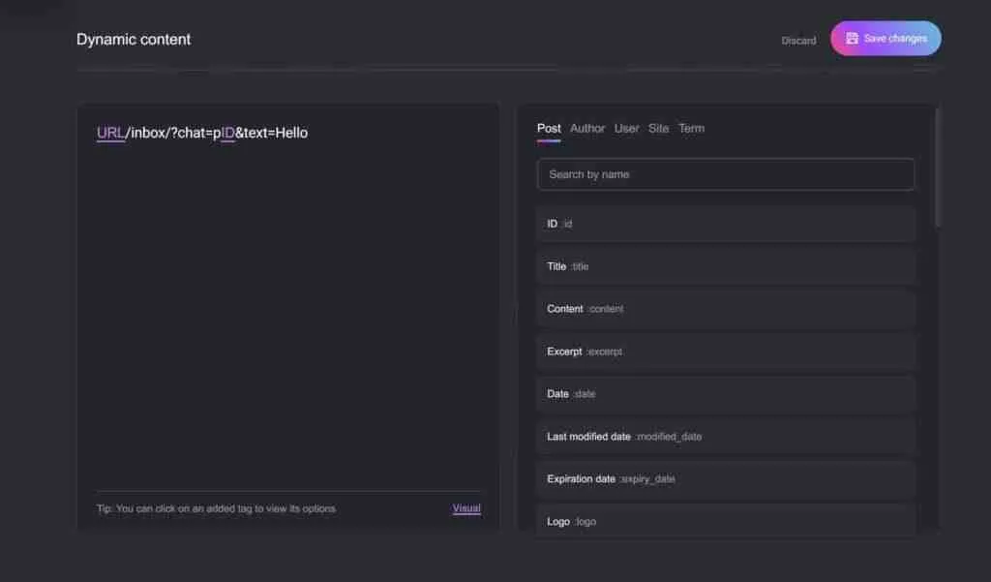Insert the Date dynamic tag
Viewport: 991px width, 582px height.
coord(725,394)
